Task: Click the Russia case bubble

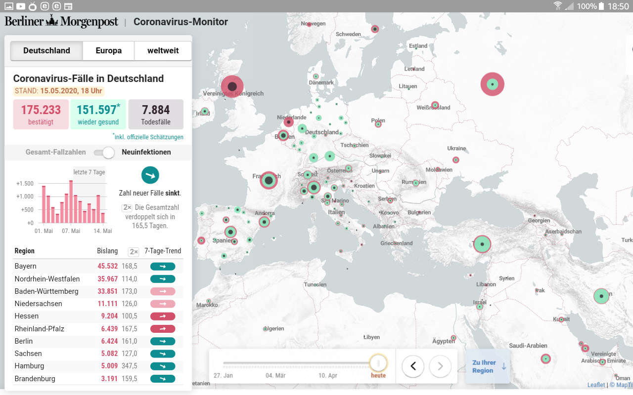Action: [x=492, y=84]
